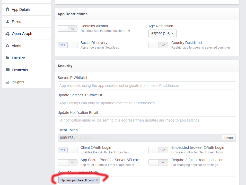
Task: Focus the Update Notification Email field
Action: (147, 120)
